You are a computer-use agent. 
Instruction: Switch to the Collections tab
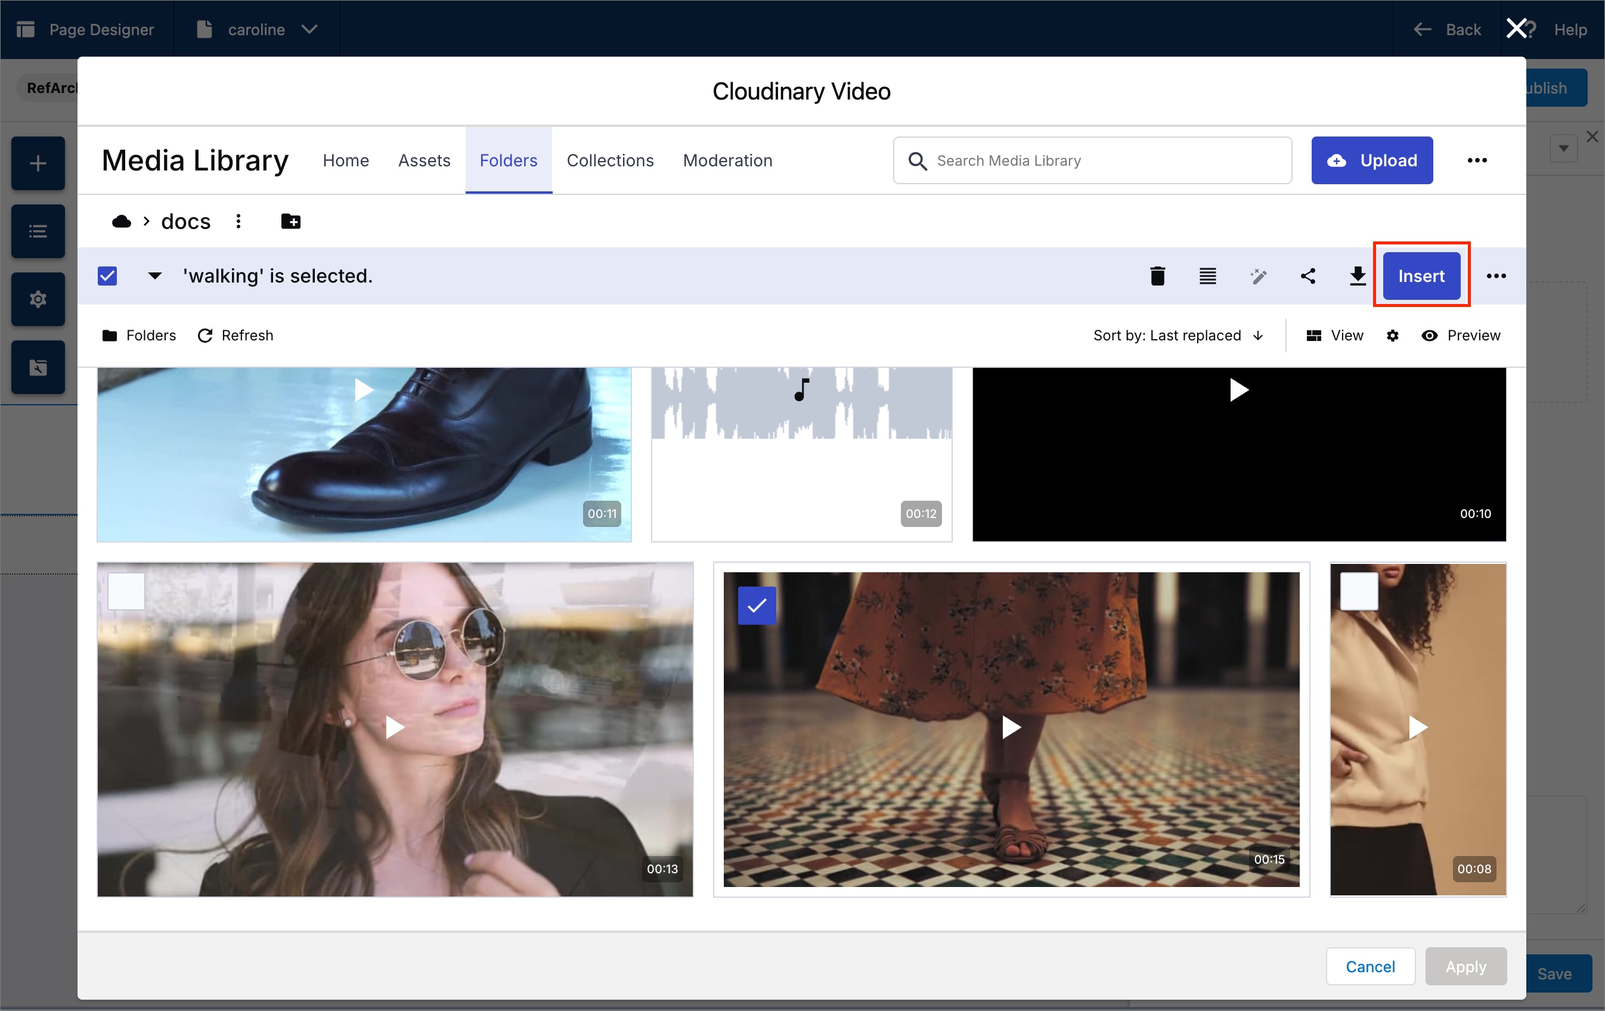[610, 160]
